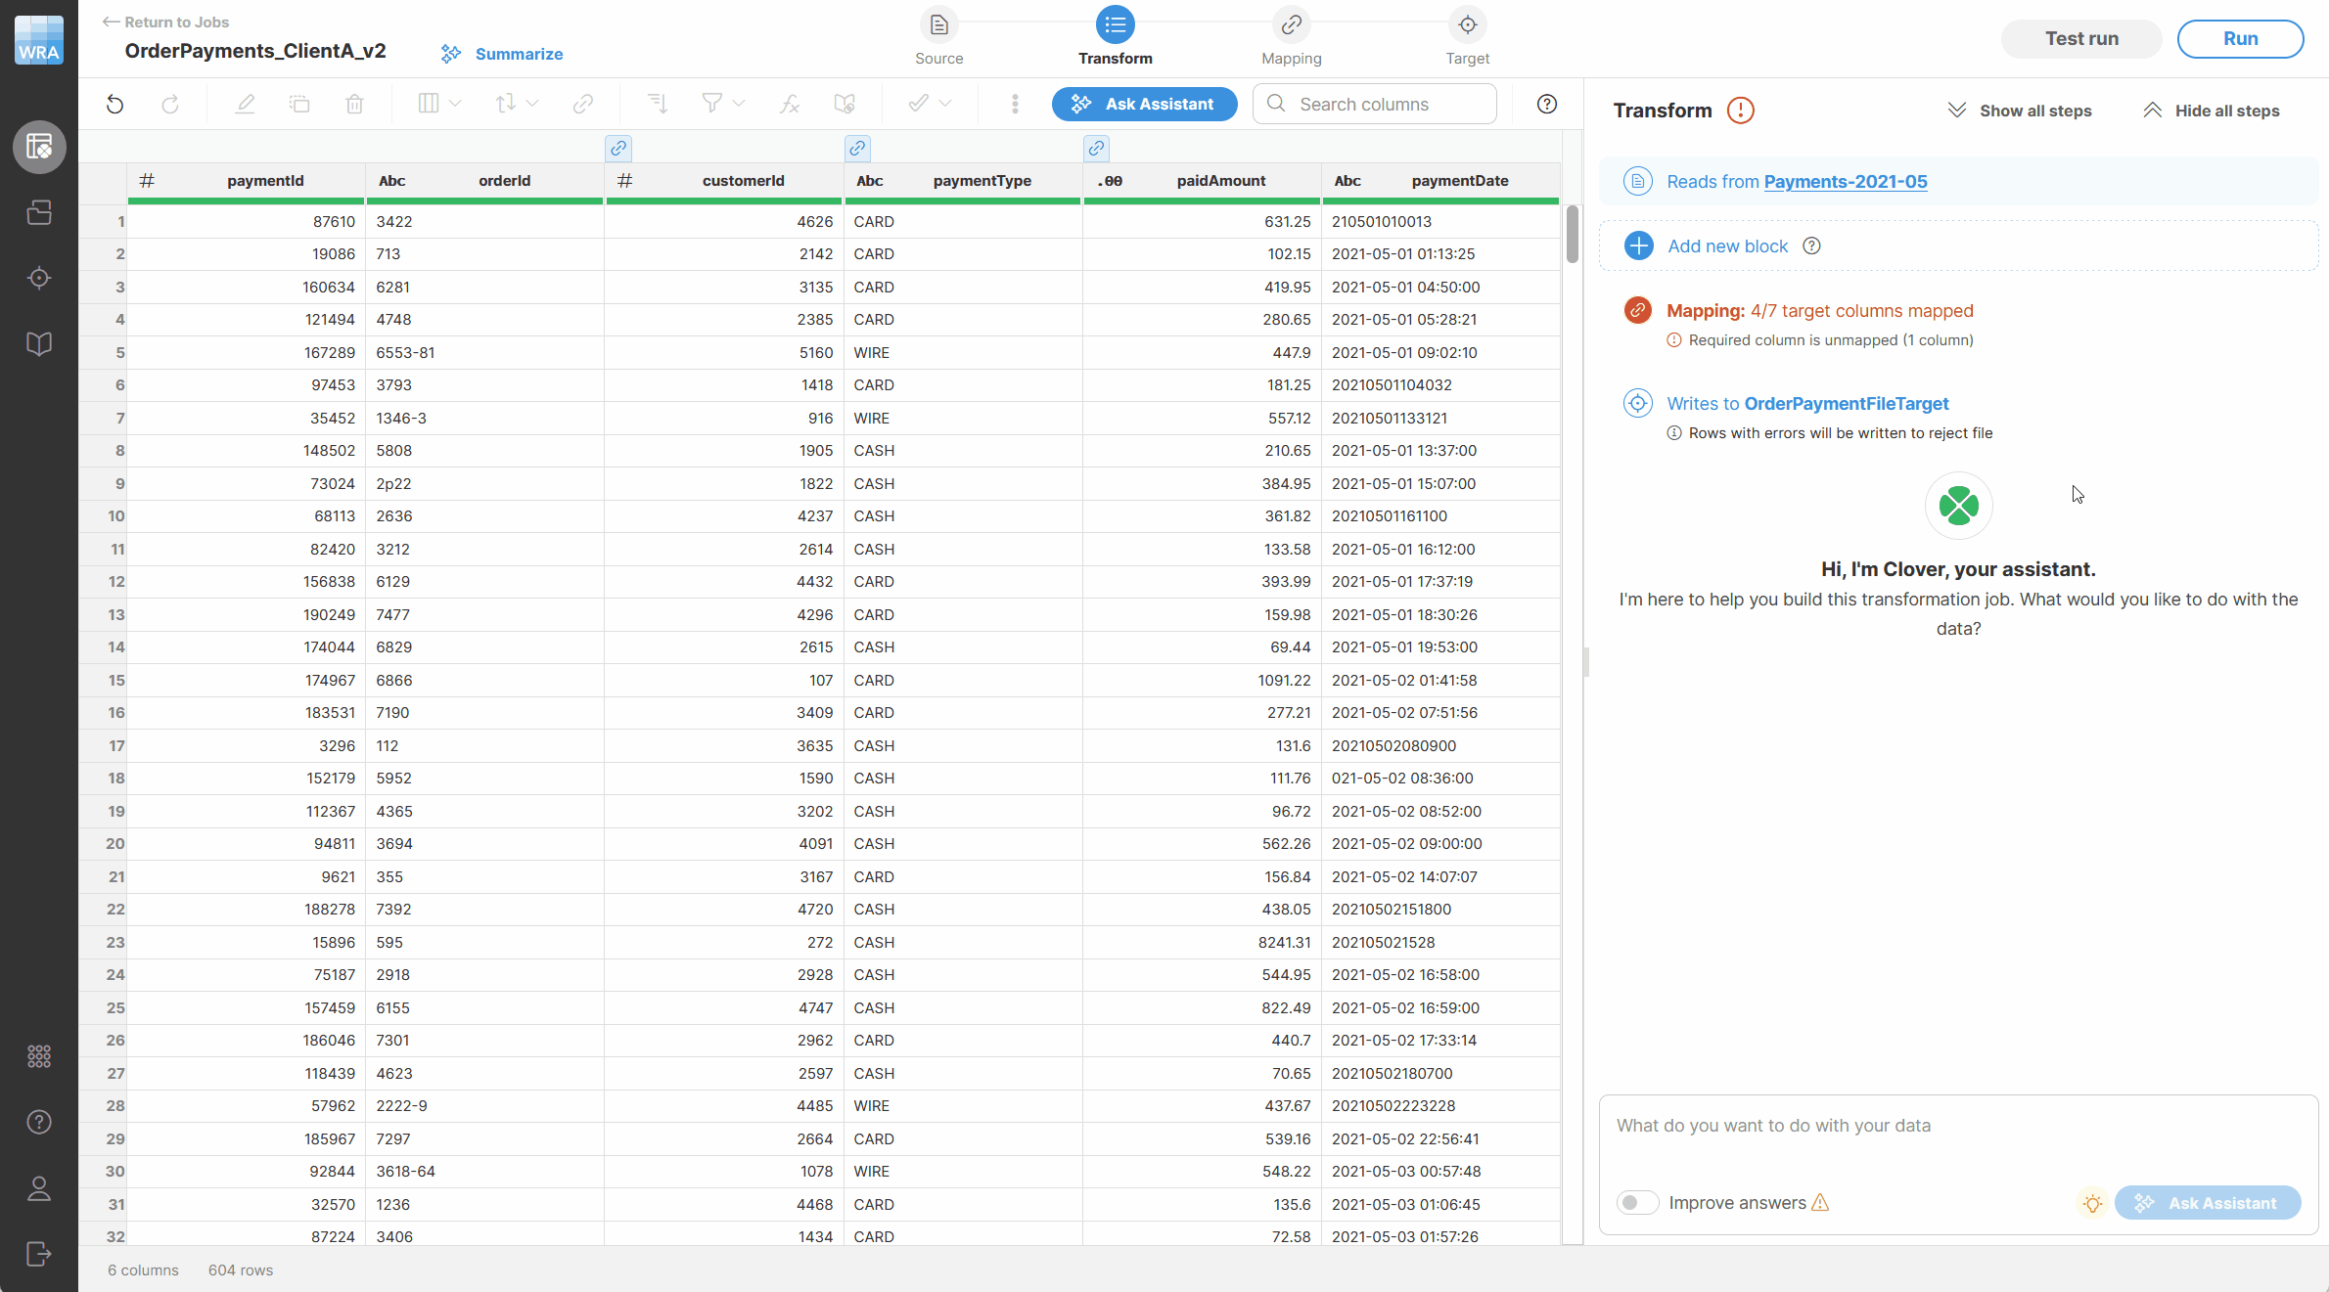Click the Test run button
Viewport: 2329px width, 1292px height.
[x=2081, y=39]
